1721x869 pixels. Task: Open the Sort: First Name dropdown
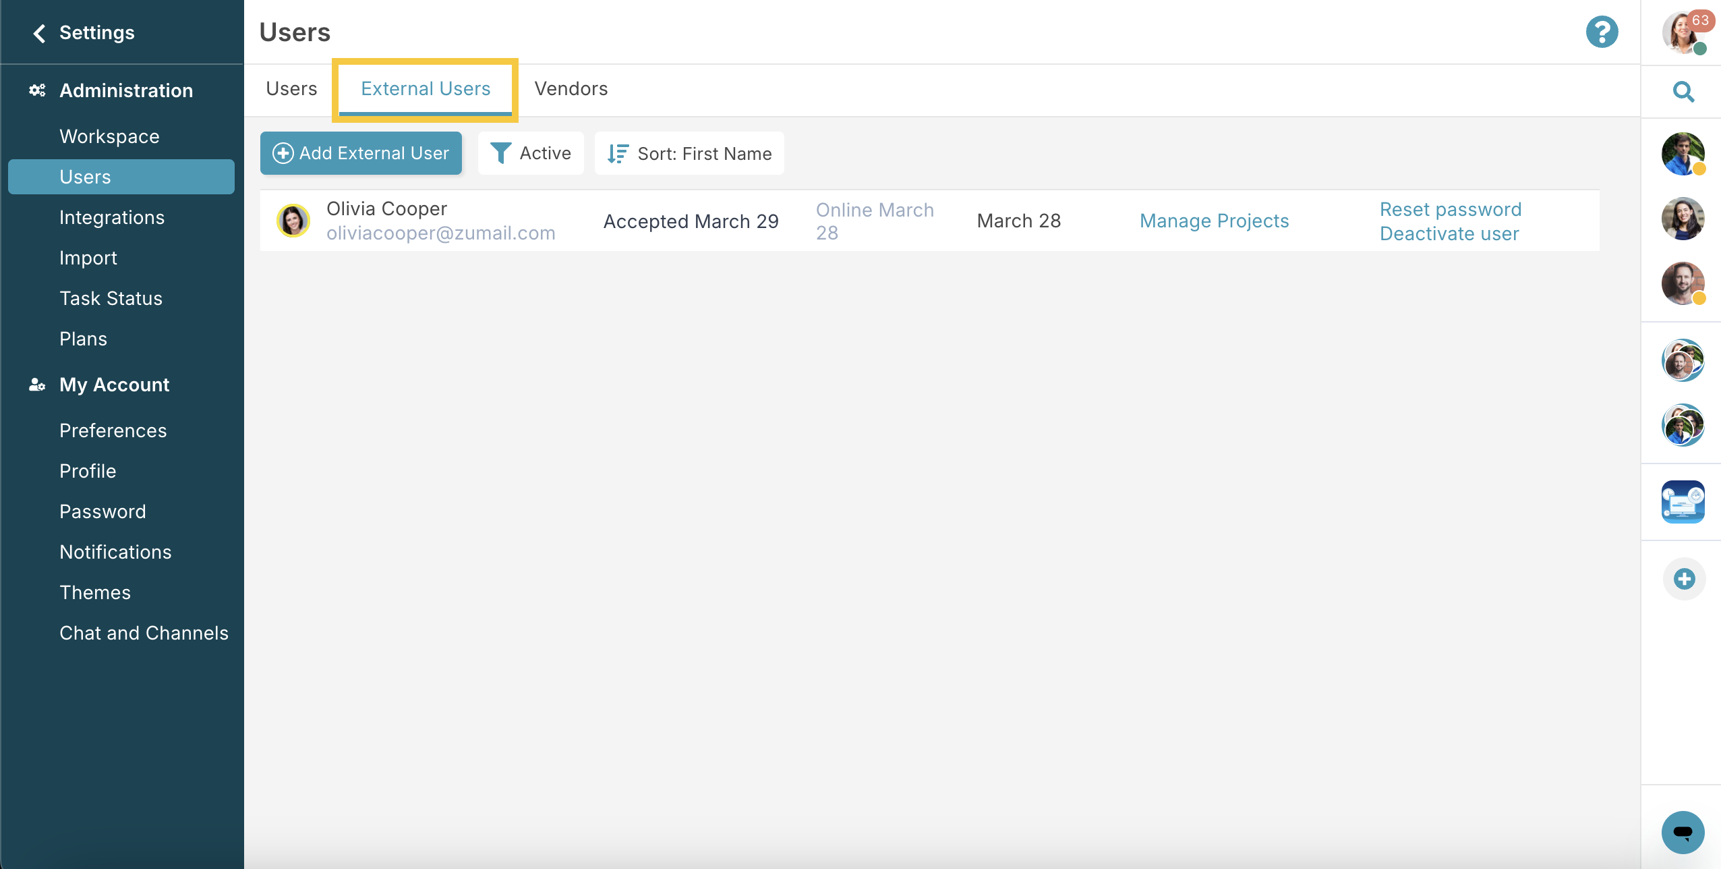pyautogui.click(x=689, y=153)
